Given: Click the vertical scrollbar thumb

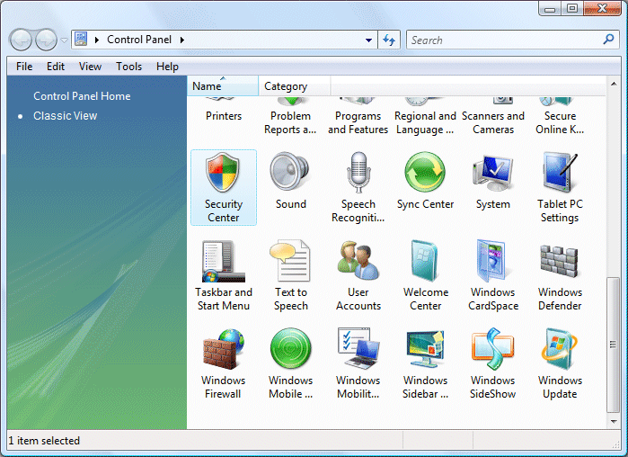Looking at the screenshot, I should coord(613,345).
